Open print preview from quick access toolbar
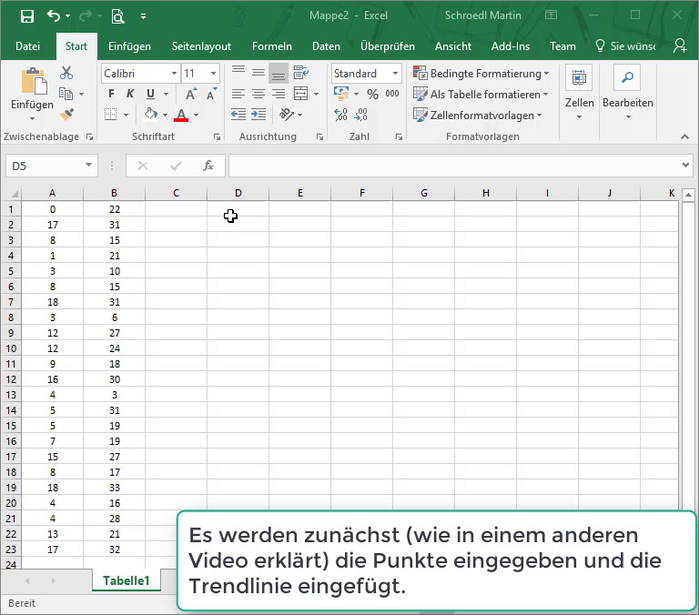This screenshot has width=699, height=615. 117,16
